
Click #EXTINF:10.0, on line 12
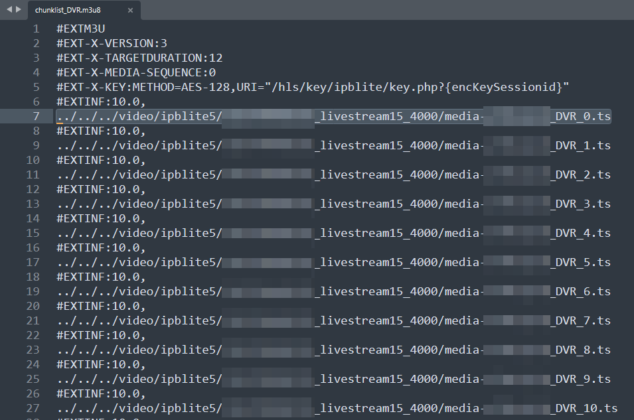pos(101,189)
